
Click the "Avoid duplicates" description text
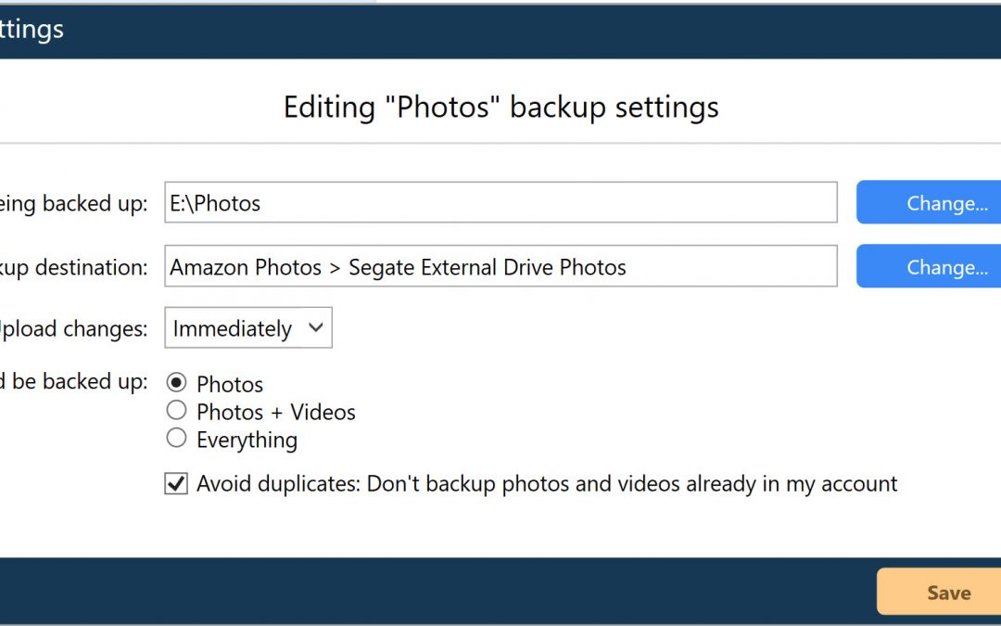tap(547, 484)
